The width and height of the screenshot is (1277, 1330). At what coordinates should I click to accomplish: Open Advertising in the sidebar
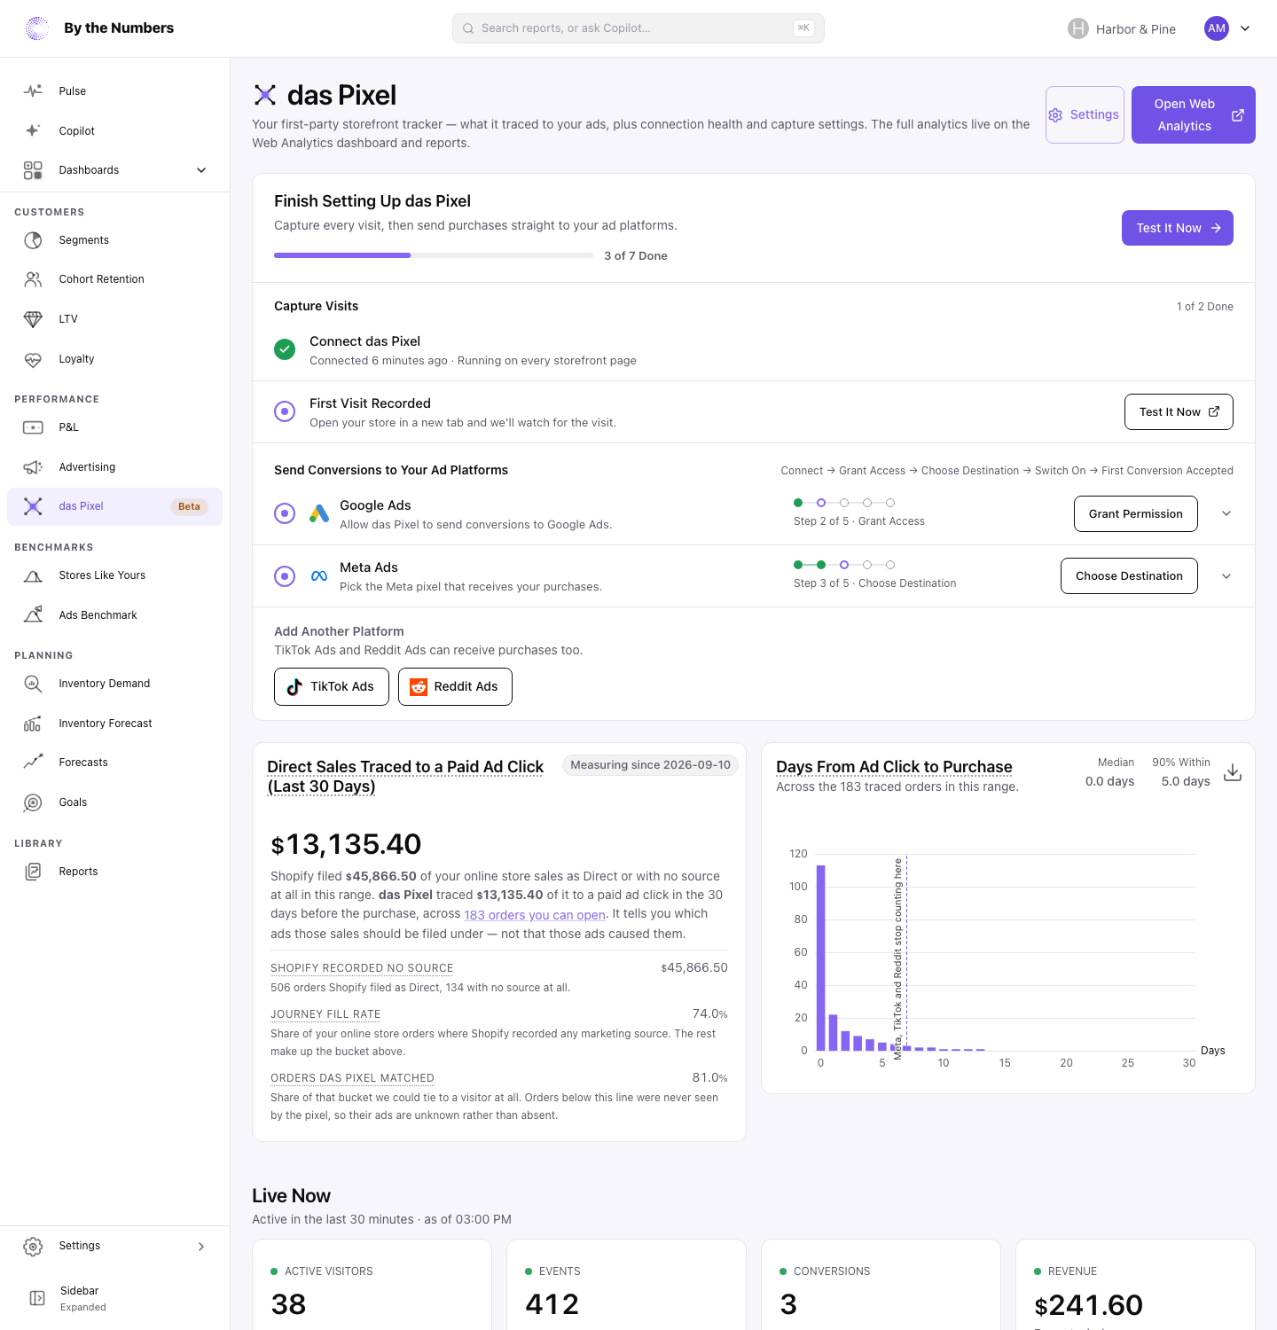click(x=115, y=467)
